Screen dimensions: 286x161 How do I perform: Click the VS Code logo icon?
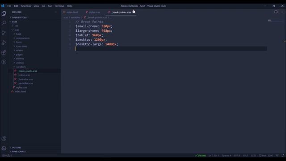coord(3,6)
